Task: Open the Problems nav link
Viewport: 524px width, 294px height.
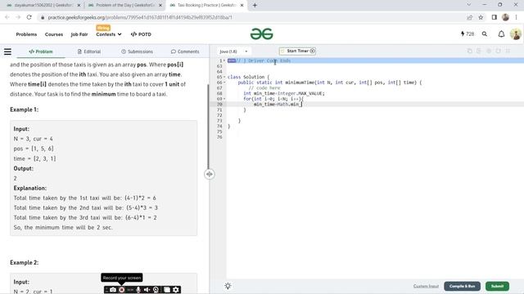Action: (26, 34)
